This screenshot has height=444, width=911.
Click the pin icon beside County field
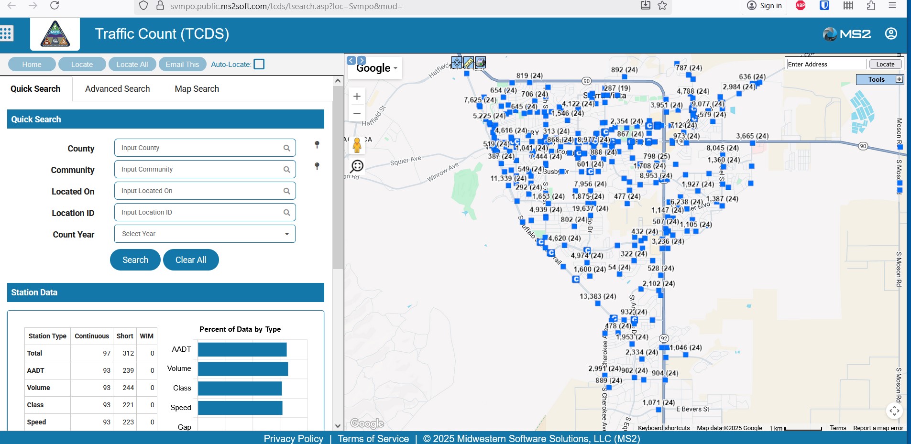(317, 145)
